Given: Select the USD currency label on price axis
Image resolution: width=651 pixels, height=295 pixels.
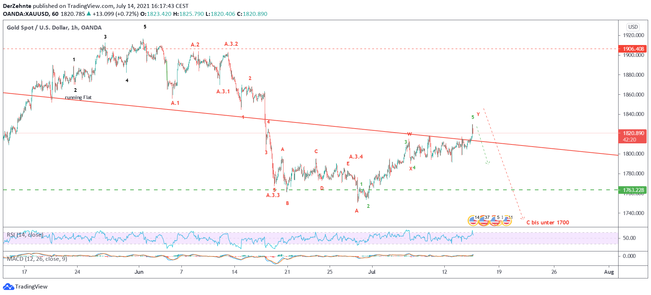Looking at the screenshot, I should point(633,27).
